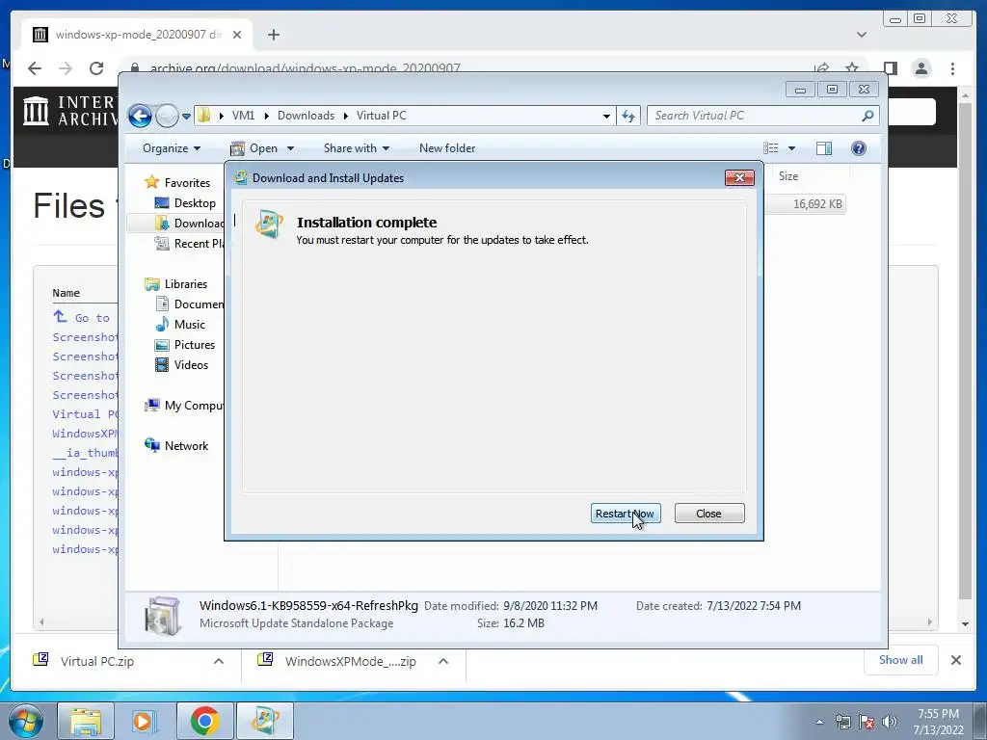The image size is (987, 740).
Task: Open the Documents library
Action: coord(190,304)
